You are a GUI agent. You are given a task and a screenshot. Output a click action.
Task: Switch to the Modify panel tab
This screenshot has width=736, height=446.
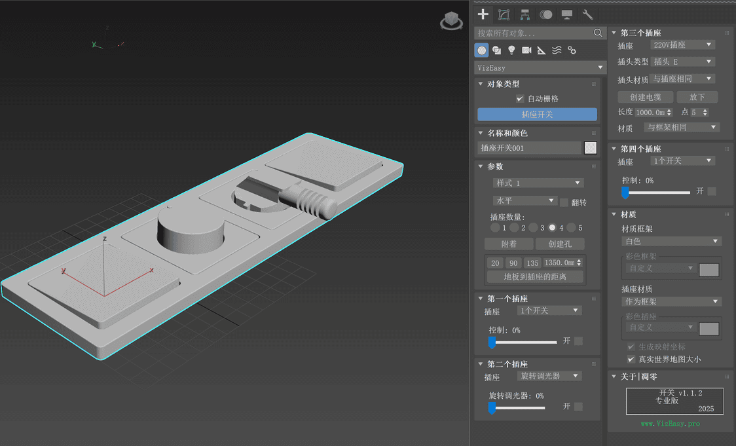pyautogui.click(x=504, y=14)
